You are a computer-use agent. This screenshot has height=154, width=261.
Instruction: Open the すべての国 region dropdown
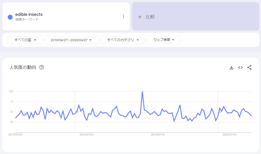[x=25, y=40]
